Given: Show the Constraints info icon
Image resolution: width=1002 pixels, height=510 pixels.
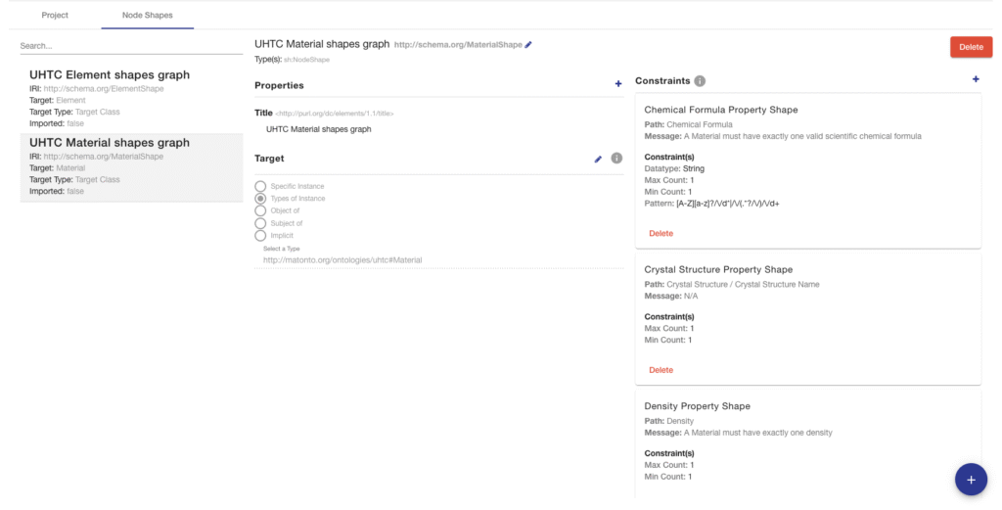Looking at the screenshot, I should (x=700, y=81).
